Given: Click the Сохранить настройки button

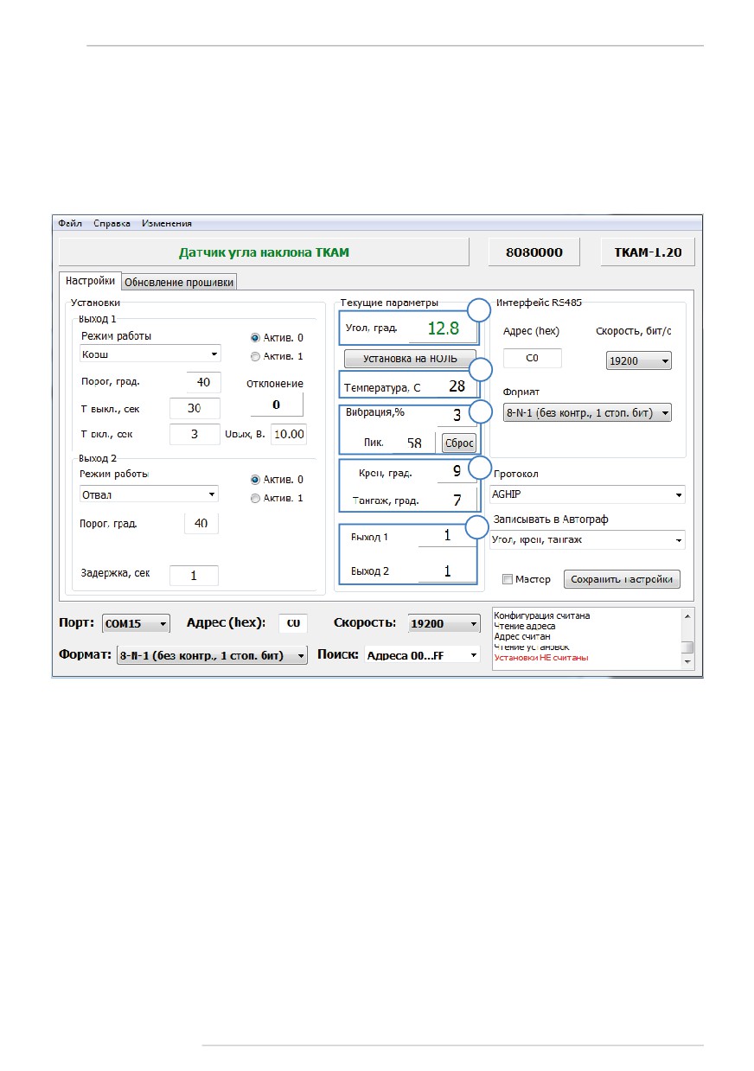Looking at the screenshot, I should coord(622,579).
